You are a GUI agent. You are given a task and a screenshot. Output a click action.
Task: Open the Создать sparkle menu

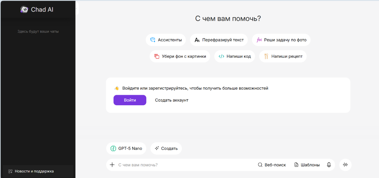click(x=166, y=149)
